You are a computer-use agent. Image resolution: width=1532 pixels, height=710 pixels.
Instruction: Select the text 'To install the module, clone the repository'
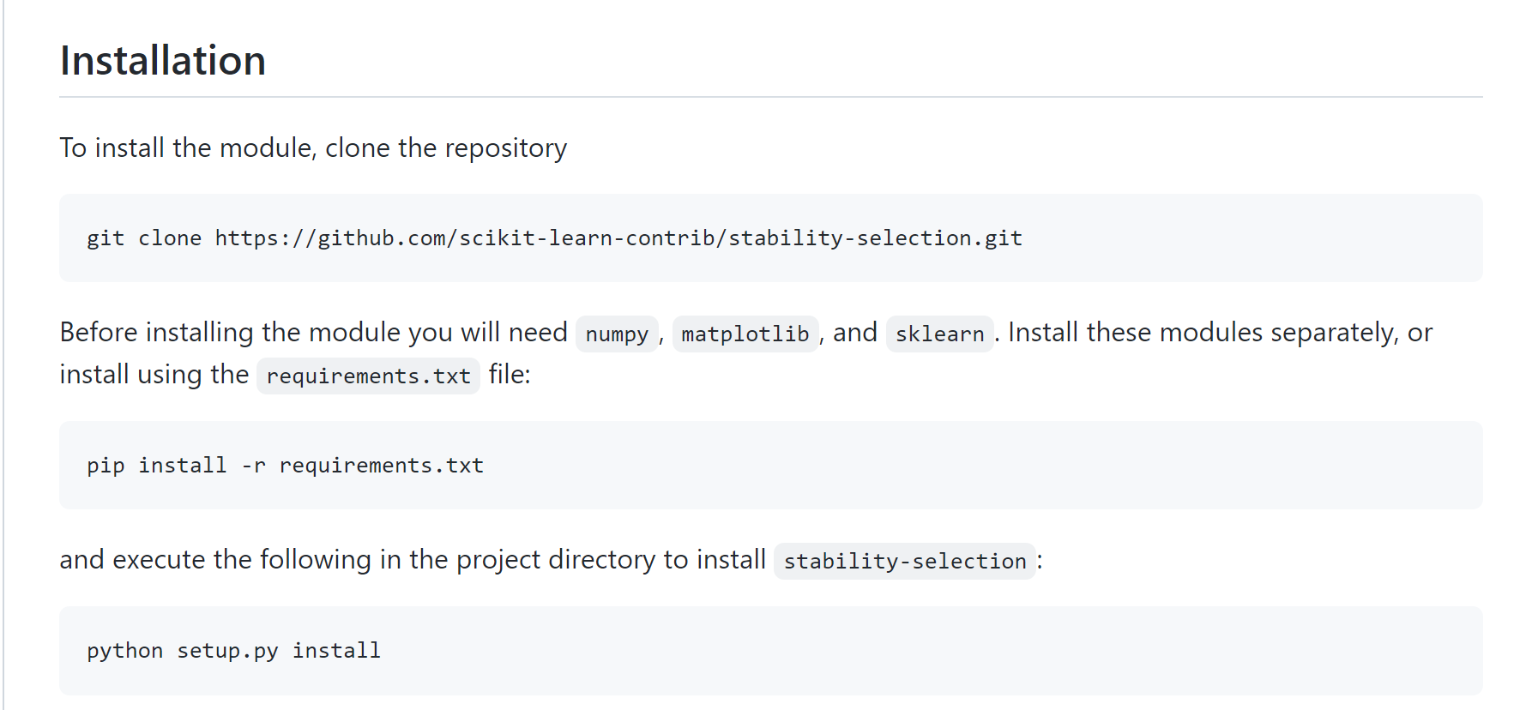coord(313,147)
